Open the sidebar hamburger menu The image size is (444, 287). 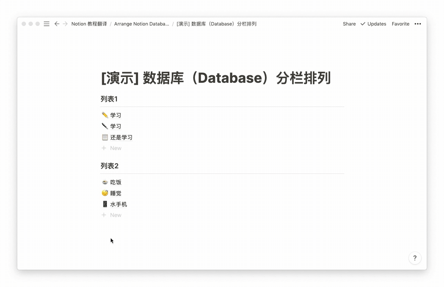tap(47, 24)
